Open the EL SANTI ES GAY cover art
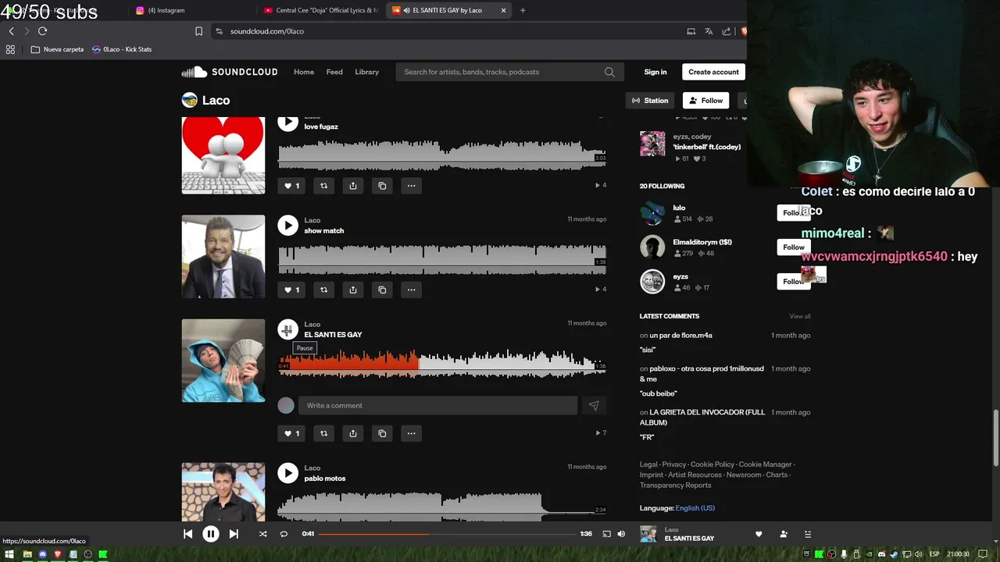The image size is (1000, 562). tap(223, 361)
